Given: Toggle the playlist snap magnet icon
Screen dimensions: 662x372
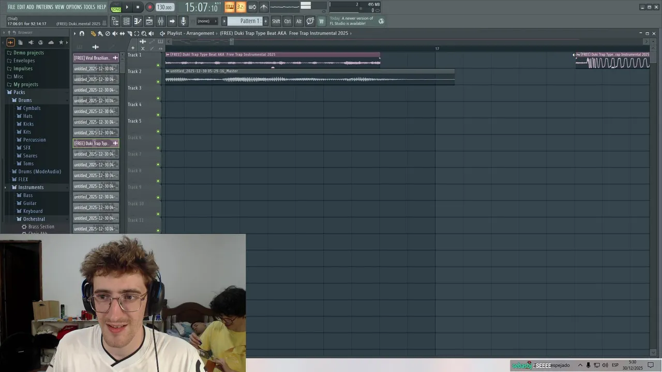Looking at the screenshot, I should tap(82, 34).
